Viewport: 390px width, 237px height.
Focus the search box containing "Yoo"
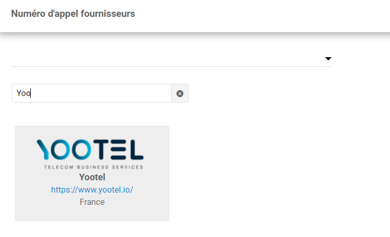click(92, 93)
